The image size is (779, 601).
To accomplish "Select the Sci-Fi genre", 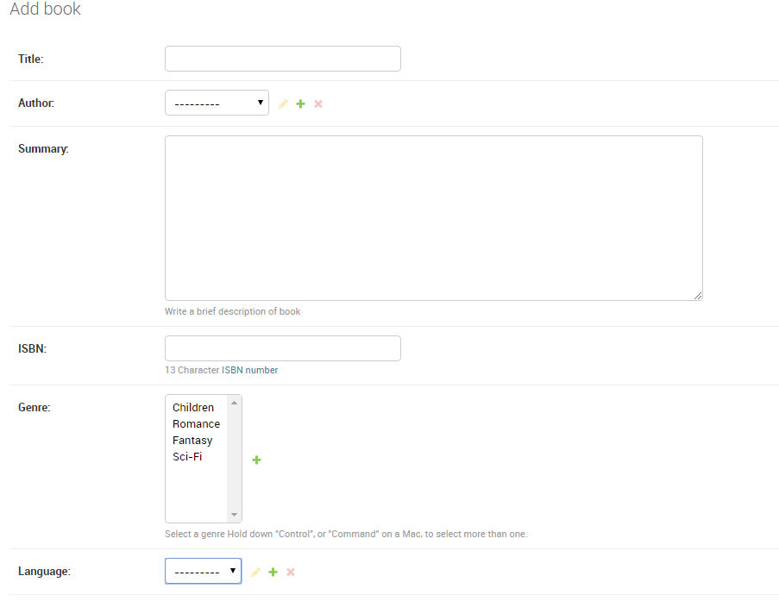I will tap(189, 456).
